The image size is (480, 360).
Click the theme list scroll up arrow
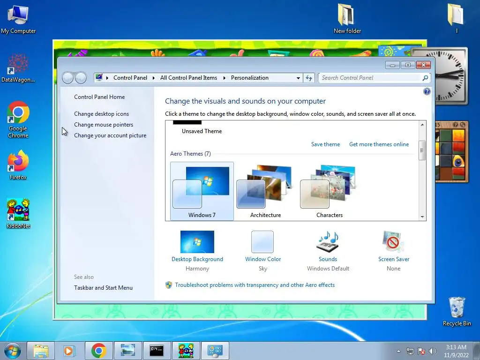click(422, 125)
